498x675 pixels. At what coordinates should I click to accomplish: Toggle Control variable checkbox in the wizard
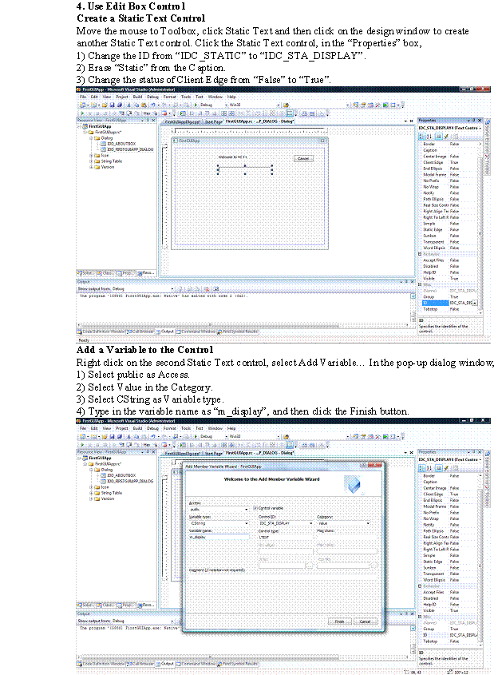click(x=255, y=508)
